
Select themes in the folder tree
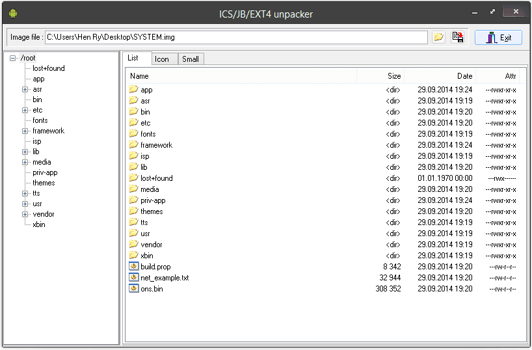pyautogui.click(x=44, y=183)
